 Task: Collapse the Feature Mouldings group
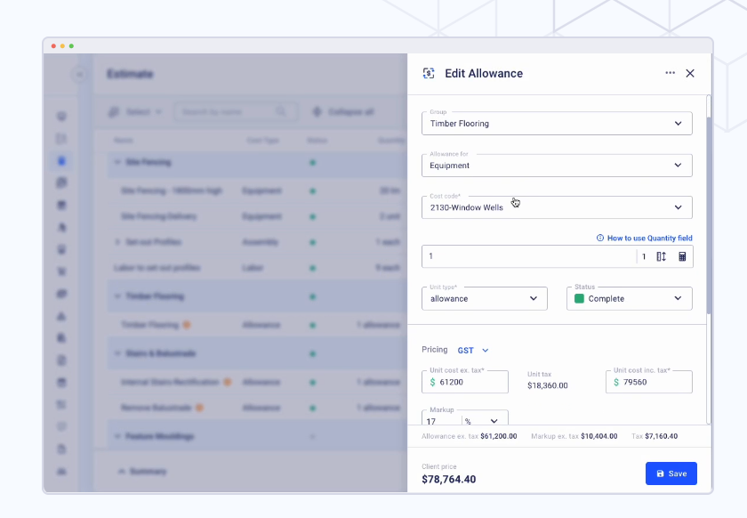click(117, 436)
